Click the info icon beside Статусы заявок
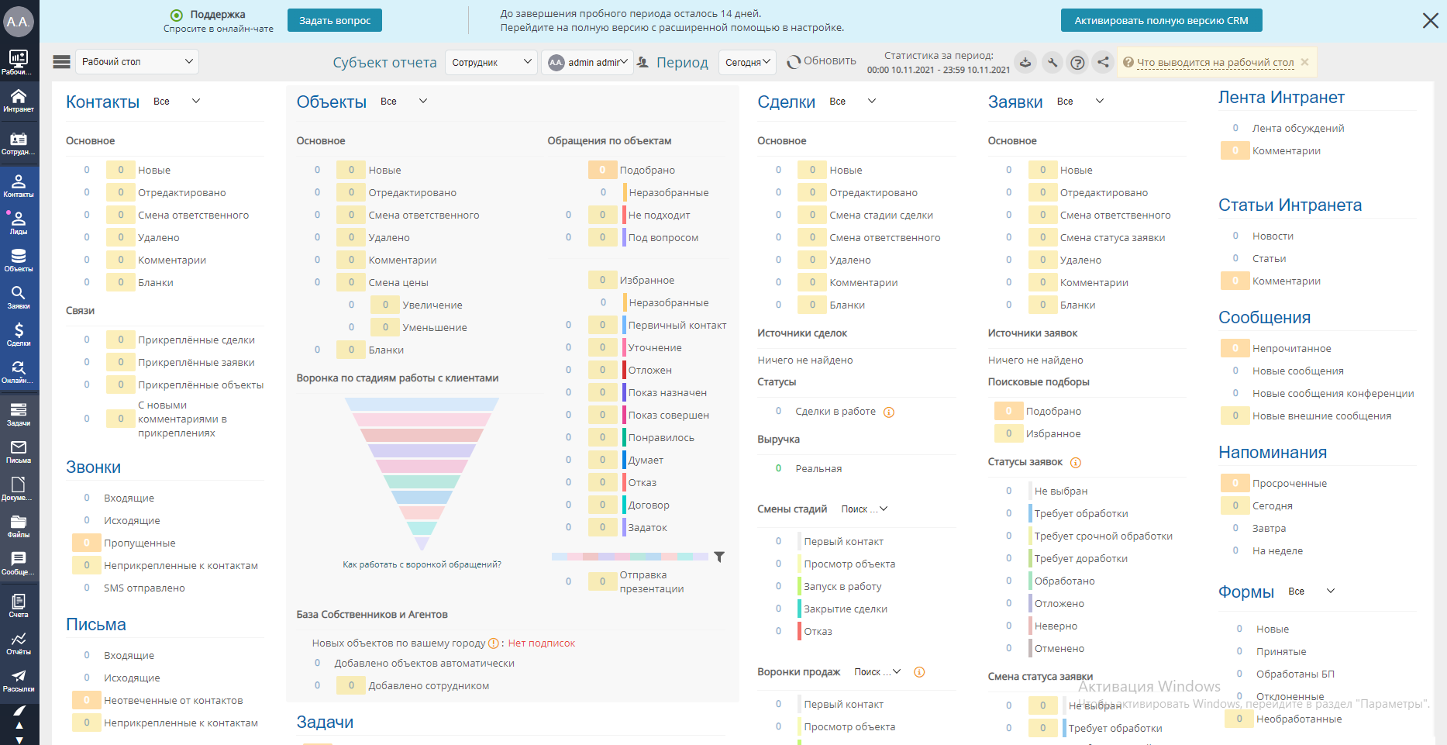The width and height of the screenshot is (1447, 745). pyautogui.click(x=1076, y=463)
